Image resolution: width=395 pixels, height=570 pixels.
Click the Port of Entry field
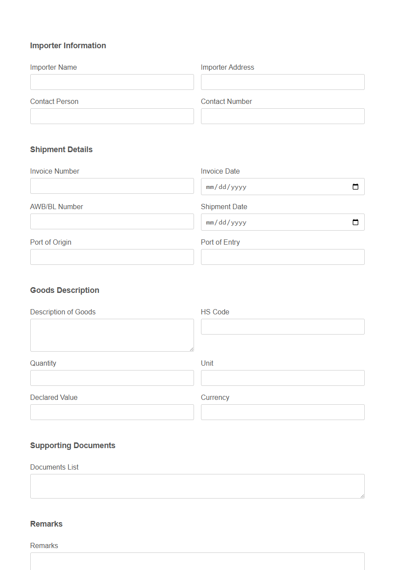283,257
